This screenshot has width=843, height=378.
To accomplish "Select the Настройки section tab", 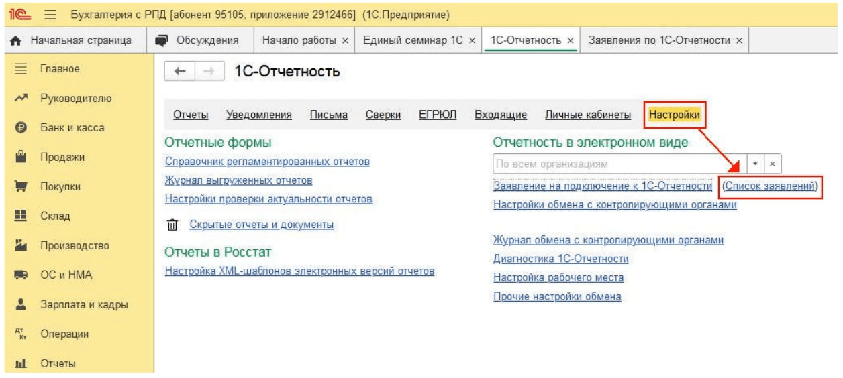I will coord(675,115).
